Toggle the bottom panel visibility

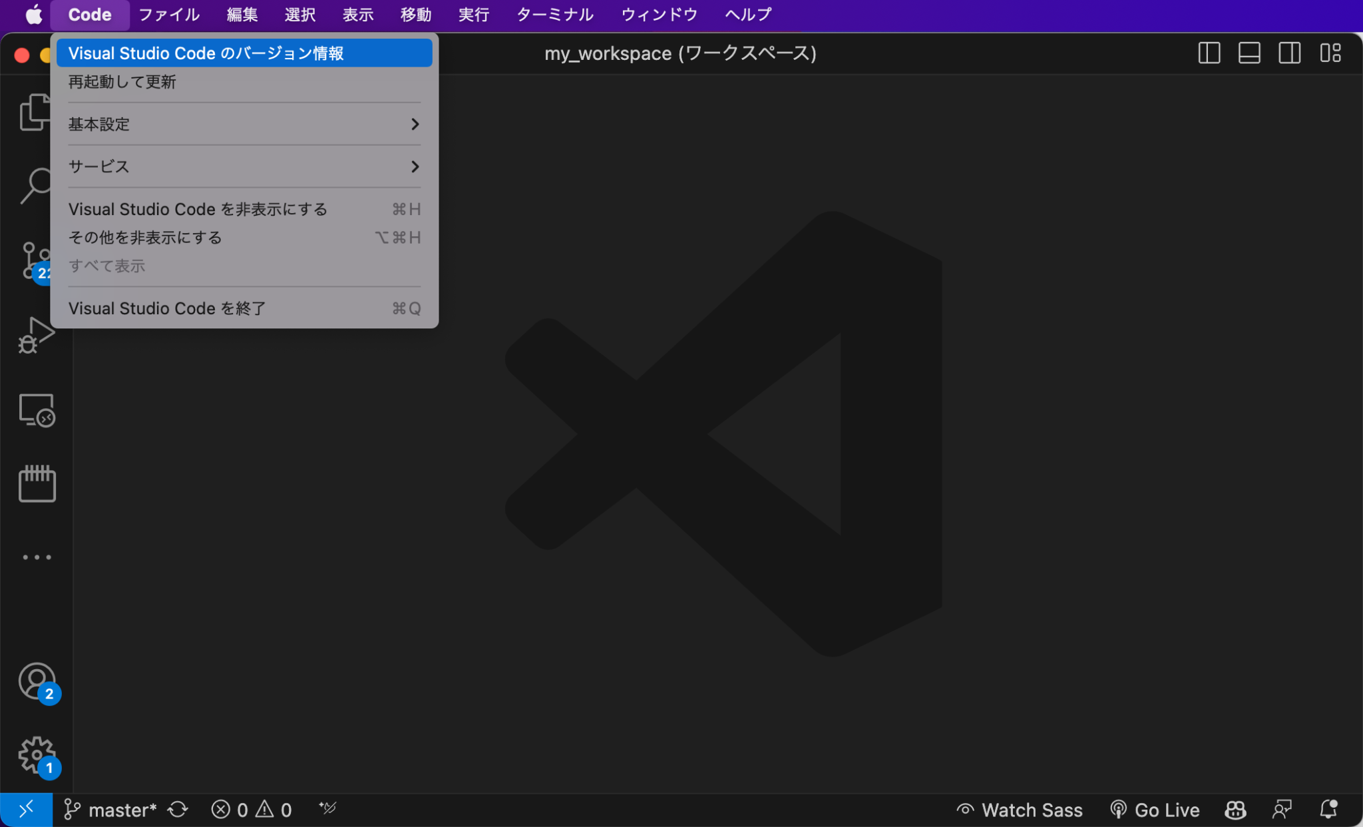(1249, 53)
